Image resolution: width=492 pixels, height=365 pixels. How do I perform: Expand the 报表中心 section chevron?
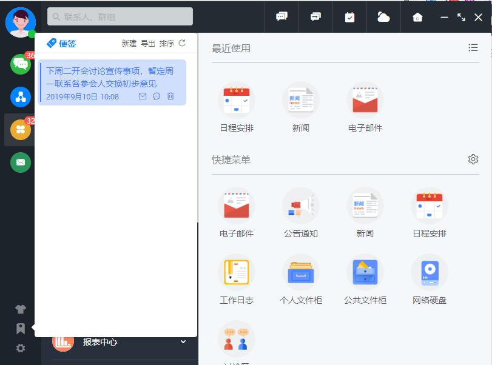pos(183,342)
